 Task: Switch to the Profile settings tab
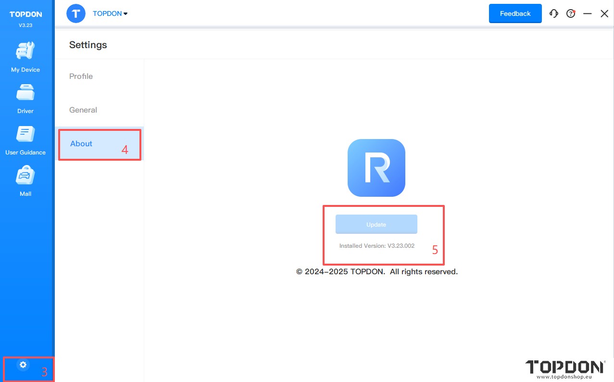coord(81,76)
